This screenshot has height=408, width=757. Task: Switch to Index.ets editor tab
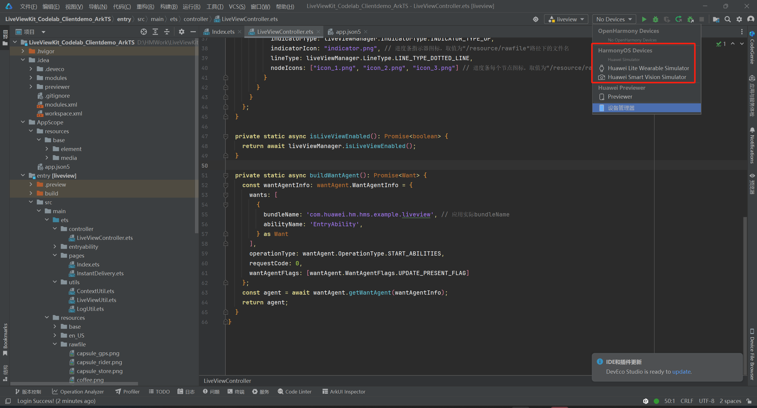tap(223, 32)
